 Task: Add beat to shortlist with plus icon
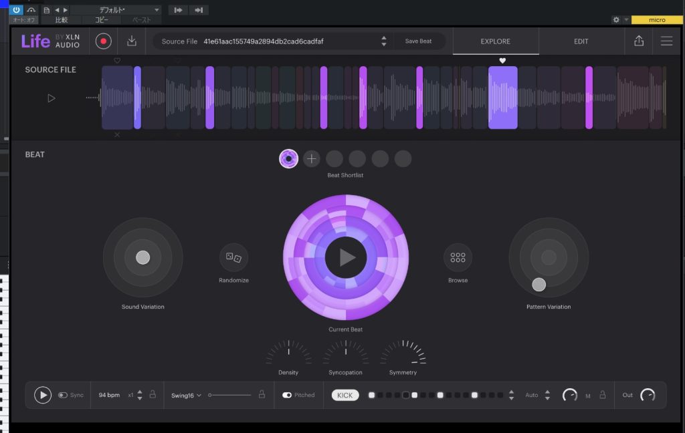[x=312, y=159]
